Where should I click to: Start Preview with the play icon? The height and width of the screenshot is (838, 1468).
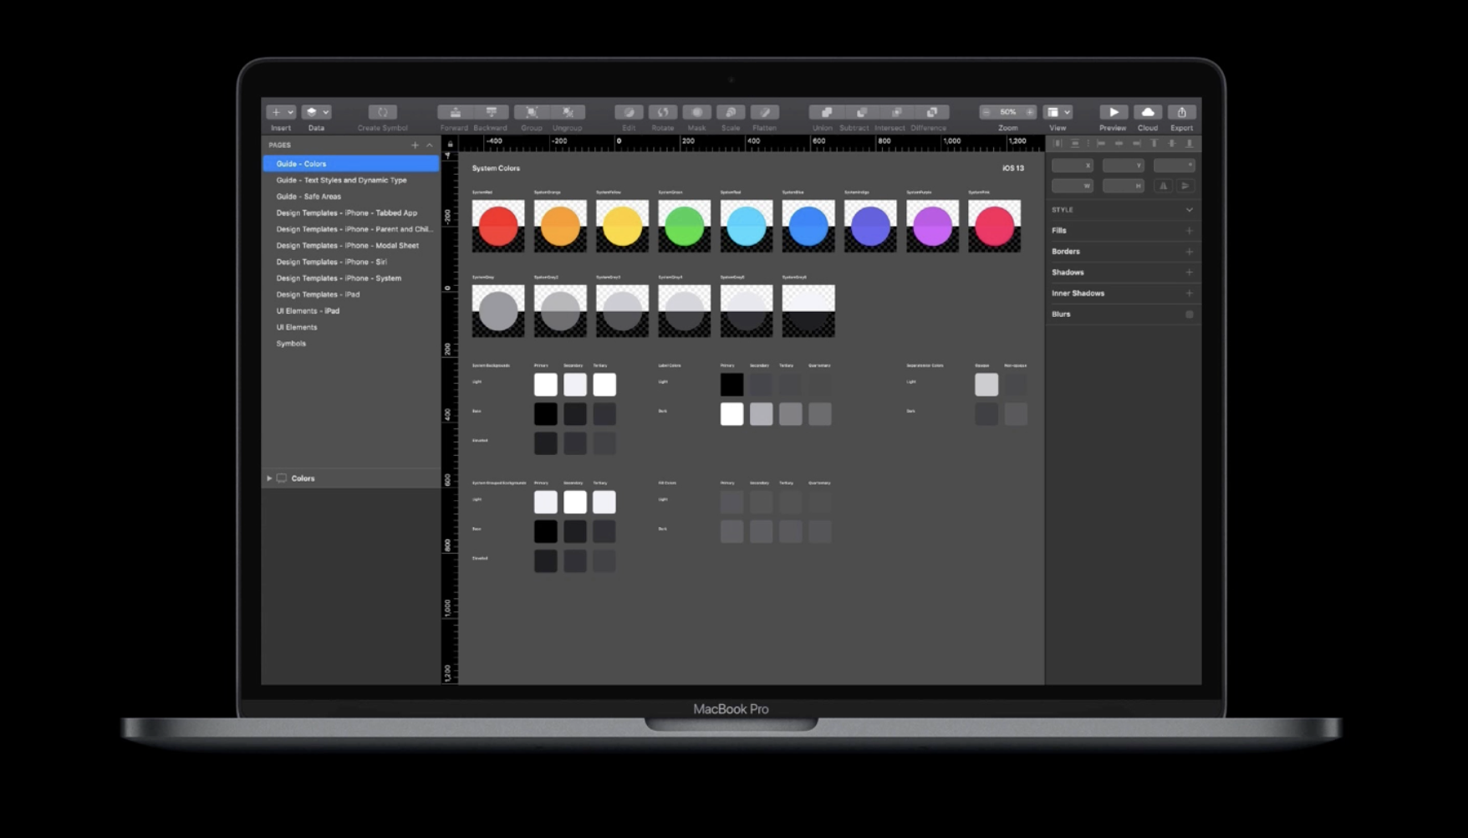coord(1113,112)
